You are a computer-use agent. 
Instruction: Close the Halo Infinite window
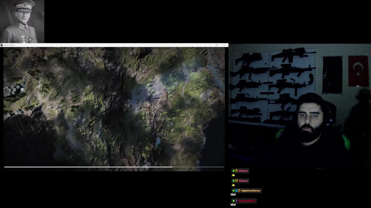coord(224,45)
